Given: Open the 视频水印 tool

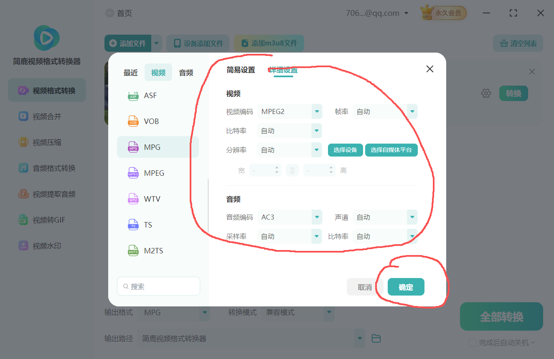Looking at the screenshot, I should pyautogui.click(x=46, y=245).
